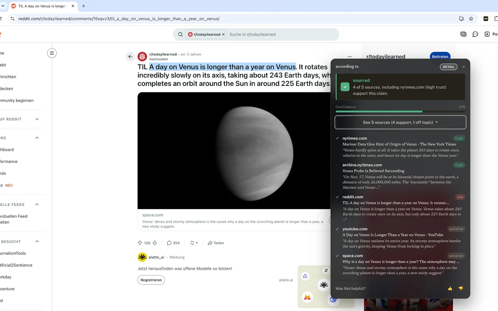The height and width of the screenshot is (311, 498).
Task: Remove the r/todayilearned search filter
Action: coord(223,35)
